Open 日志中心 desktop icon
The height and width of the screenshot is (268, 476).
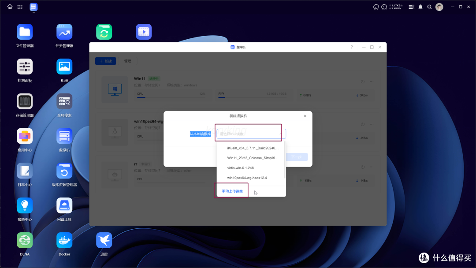point(25,171)
